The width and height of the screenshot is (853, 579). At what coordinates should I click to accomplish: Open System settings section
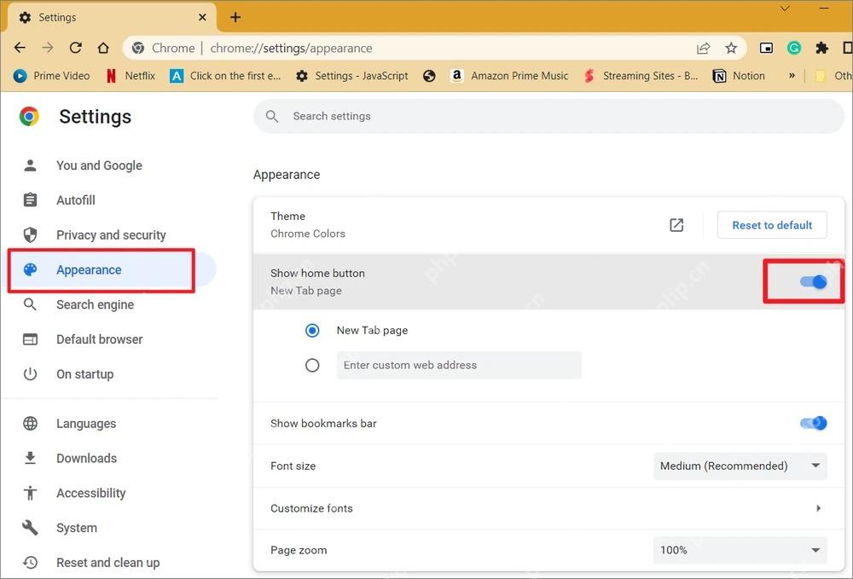click(77, 528)
